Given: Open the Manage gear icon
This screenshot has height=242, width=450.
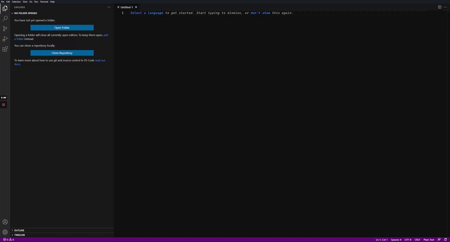Looking at the screenshot, I should coord(5,232).
